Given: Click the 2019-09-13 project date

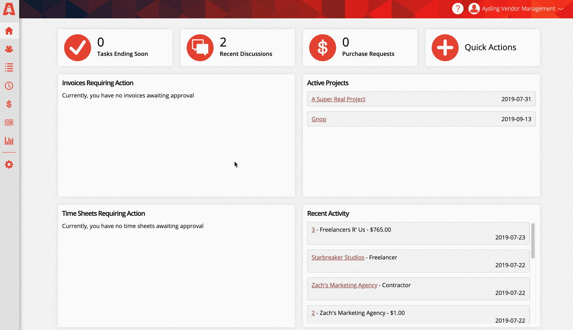Looking at the screenshot, I should click(516, 119).
